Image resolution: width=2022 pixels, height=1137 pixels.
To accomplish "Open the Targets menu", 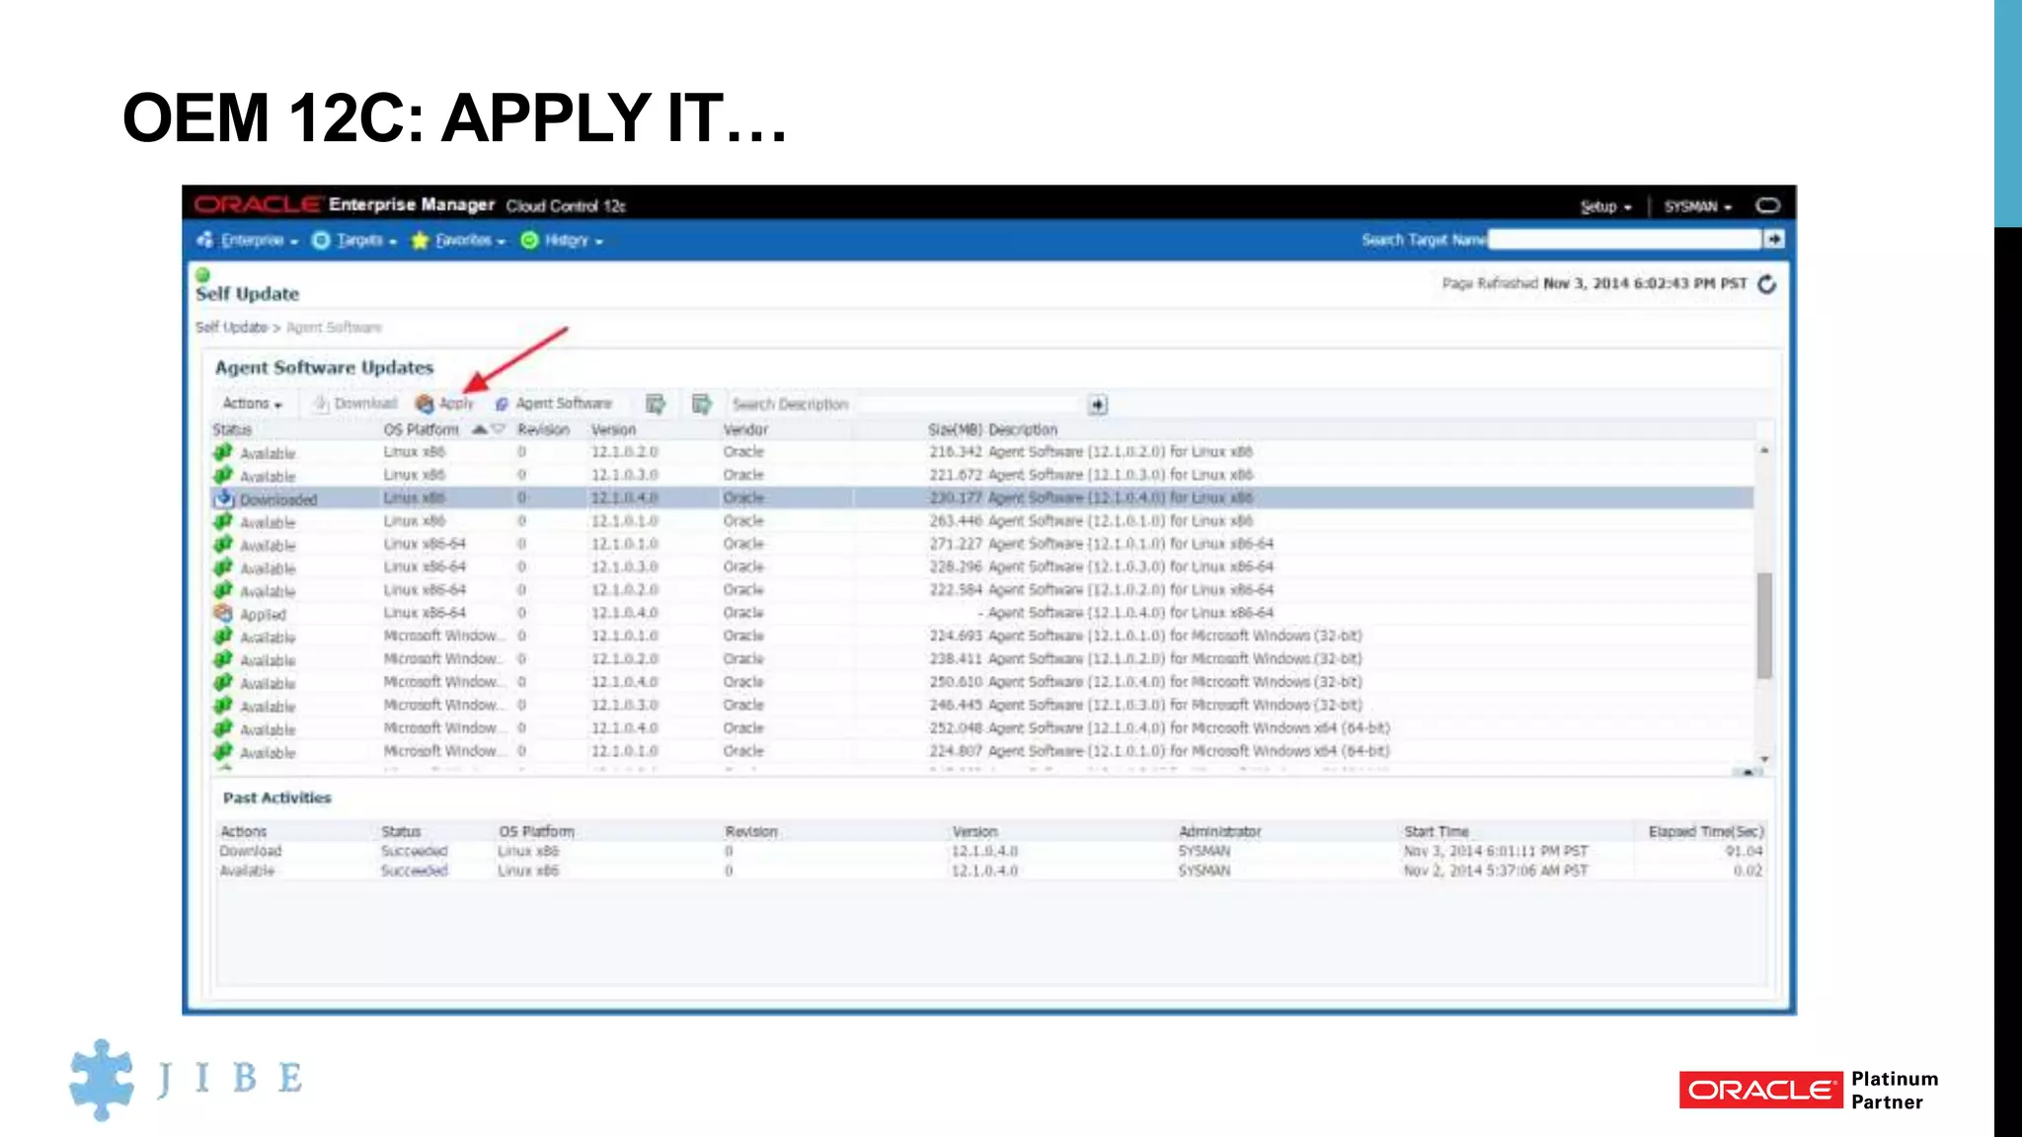I will (354, 240).
